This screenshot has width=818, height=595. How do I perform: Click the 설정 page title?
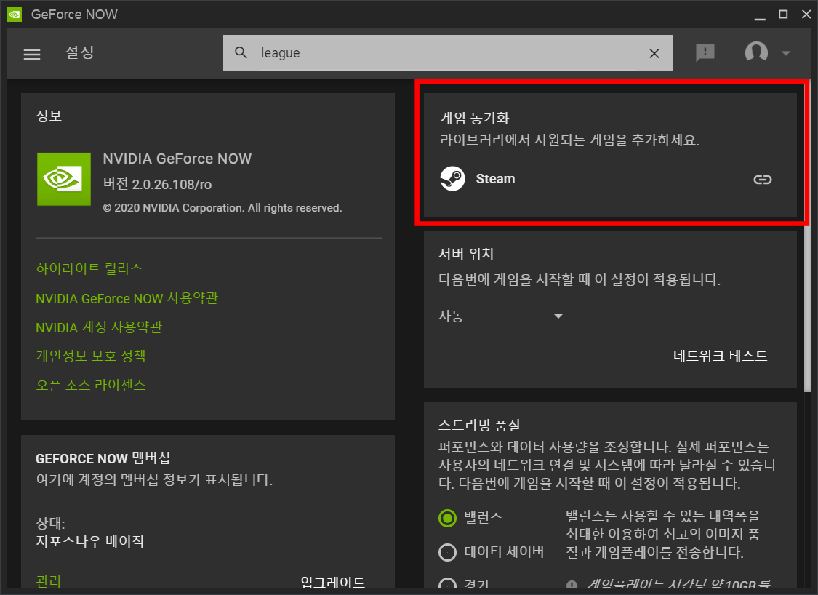79,52
